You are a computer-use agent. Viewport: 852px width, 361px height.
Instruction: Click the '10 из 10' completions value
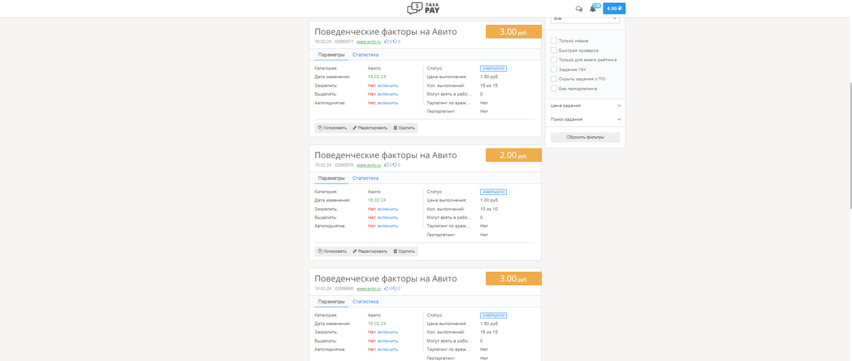[488, 209]
